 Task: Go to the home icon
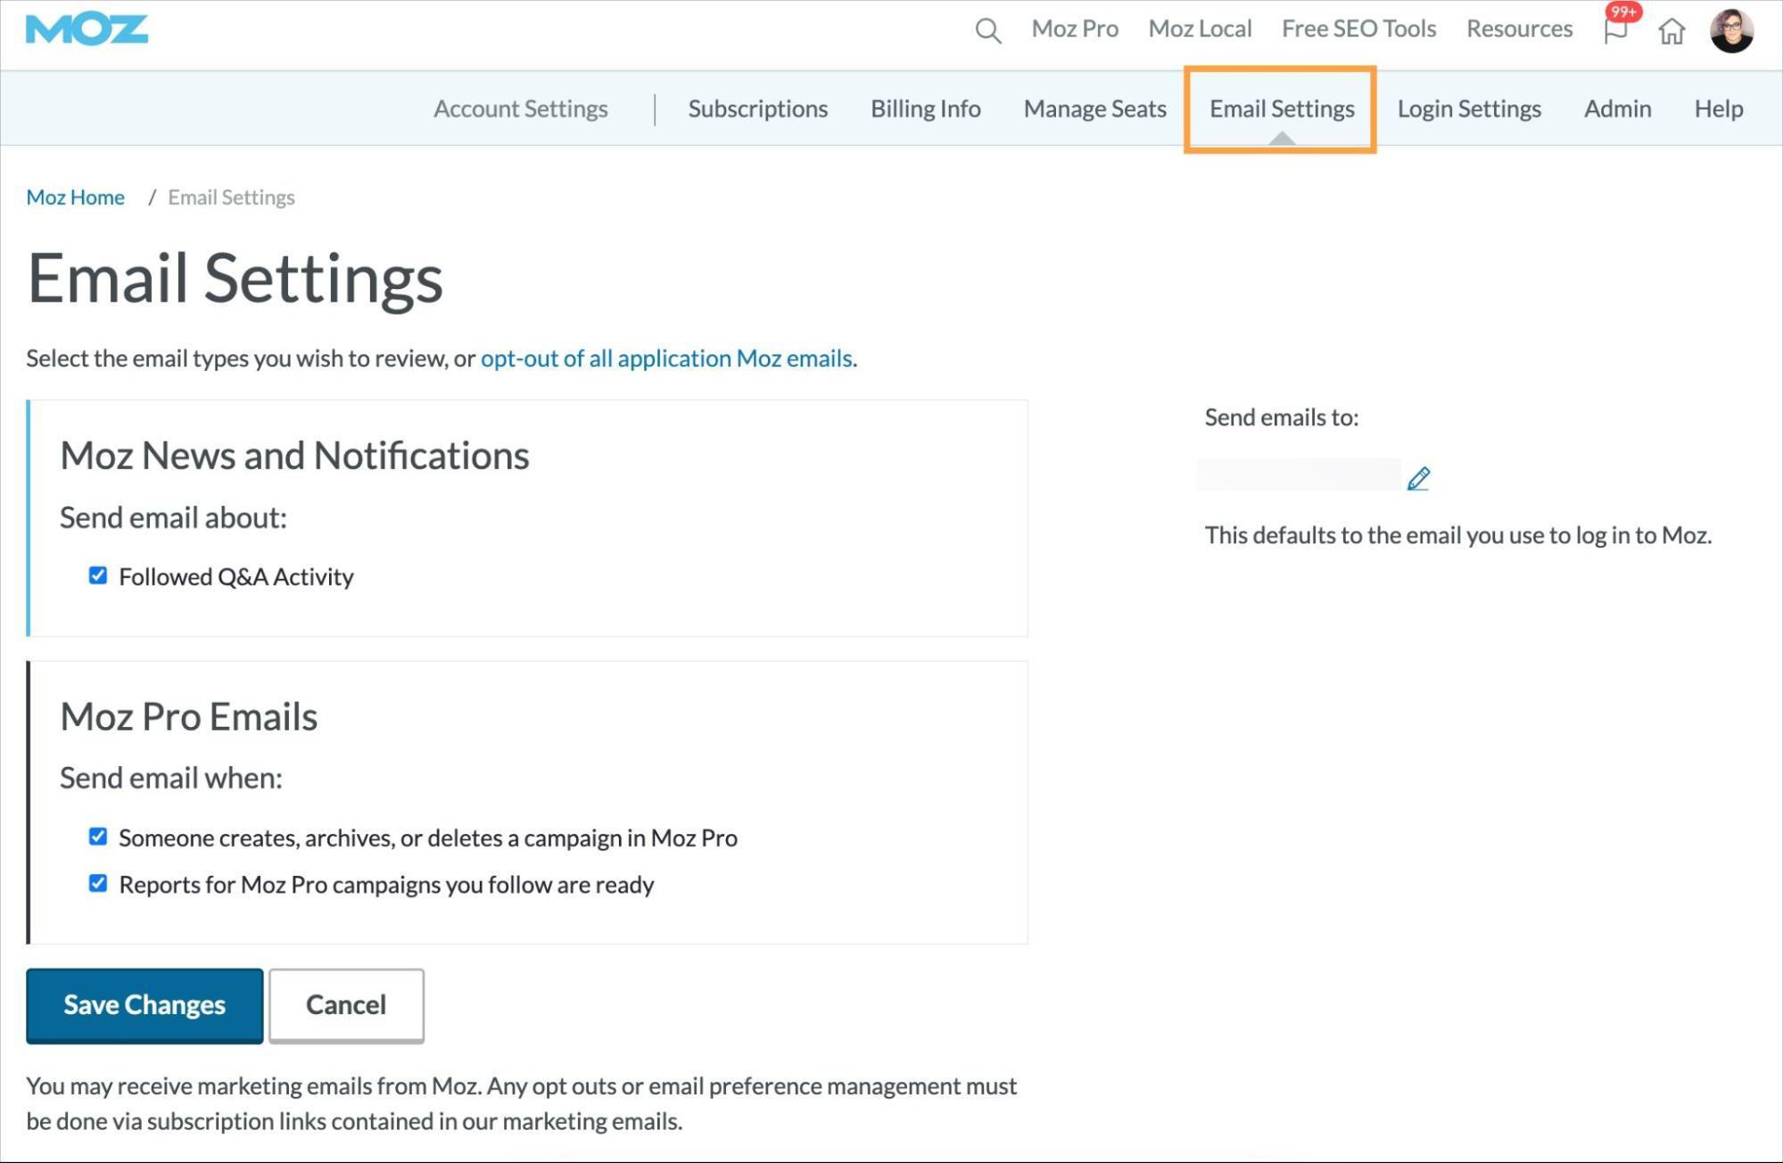(x=1672, y=31)
